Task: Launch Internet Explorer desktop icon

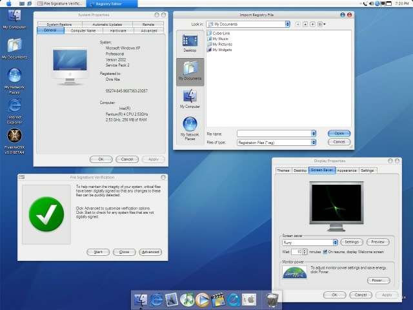Action: (x=14, y=112)
